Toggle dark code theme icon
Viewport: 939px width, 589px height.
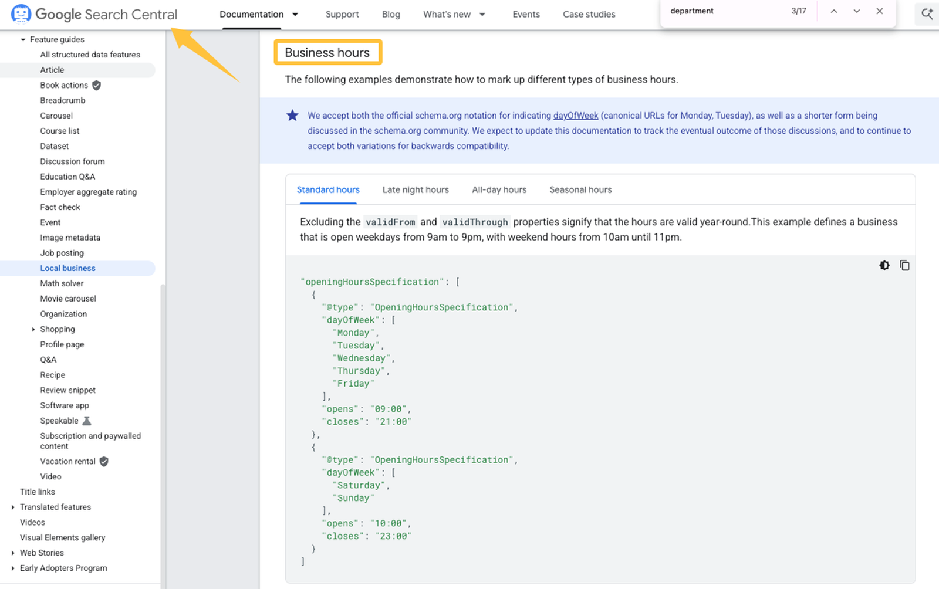coord(884,265)
